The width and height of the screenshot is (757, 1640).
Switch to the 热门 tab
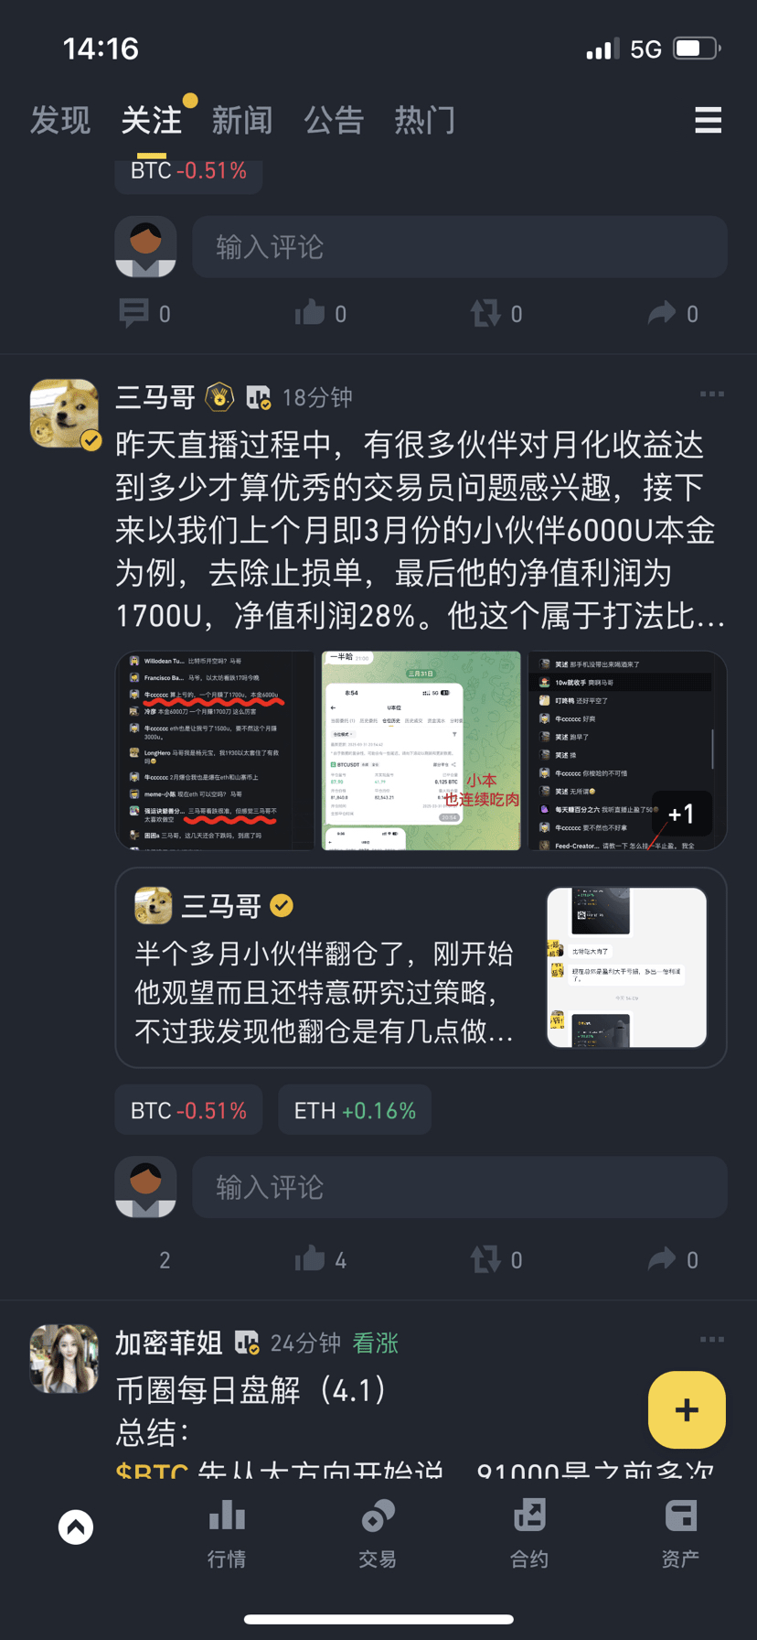pyautogui.click(x=424, y=120)
